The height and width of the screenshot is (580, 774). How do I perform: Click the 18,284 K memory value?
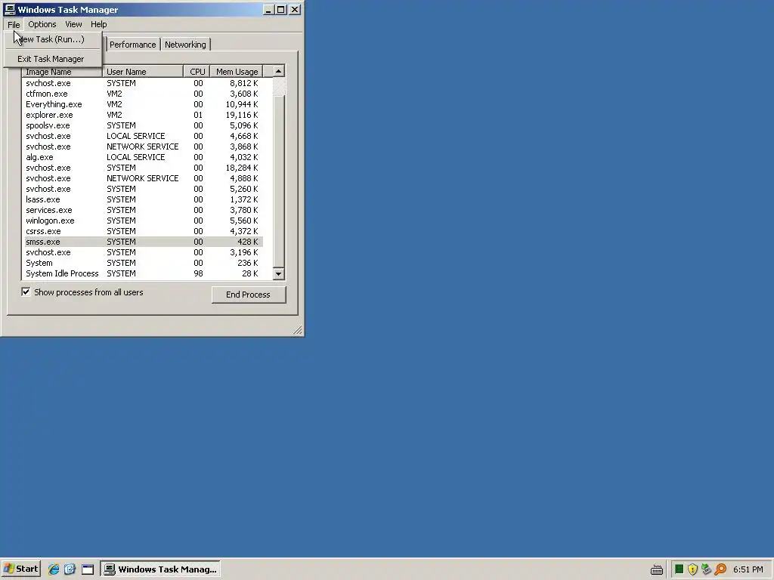[242, 168]
